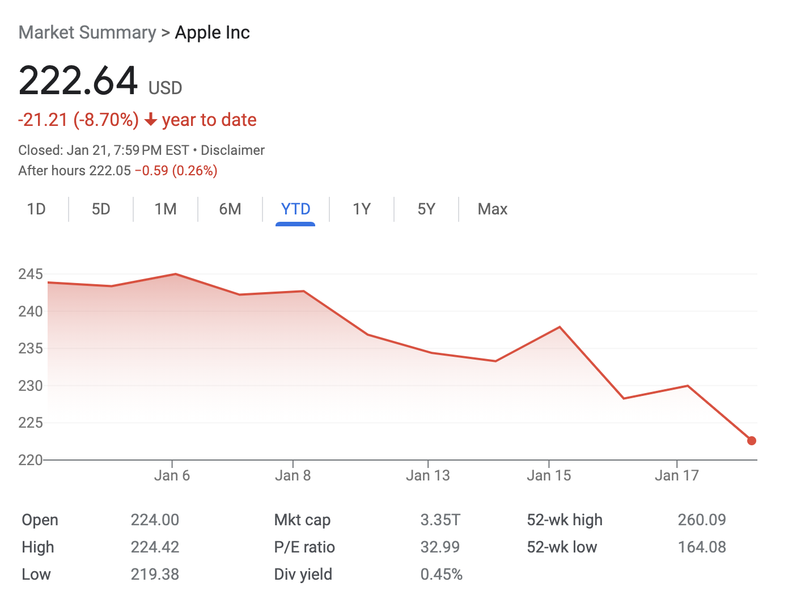Open the Max time range view
This screenshot has height=599, width=788.
tap(492, 209)
